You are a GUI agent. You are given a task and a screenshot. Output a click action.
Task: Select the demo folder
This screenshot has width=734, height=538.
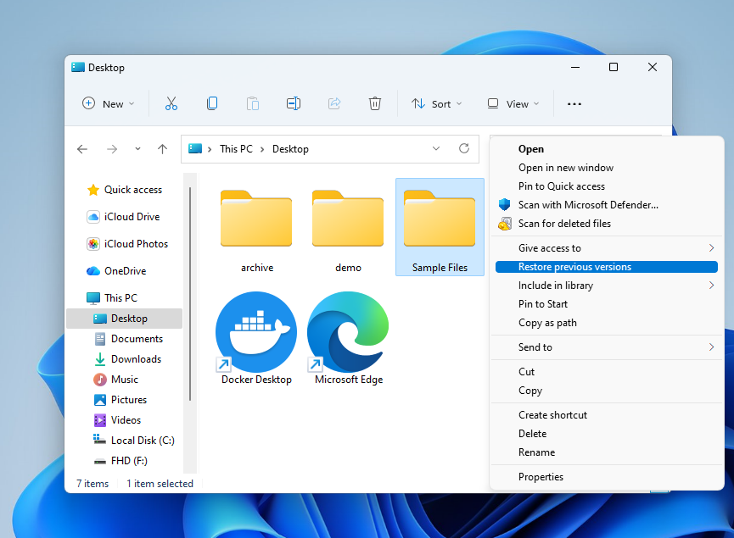click(x=348, y=228)
